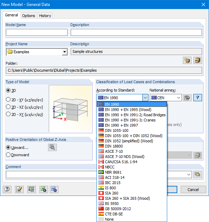Select DIN 1052 (simplified) (Wood)

coord(132,141)
